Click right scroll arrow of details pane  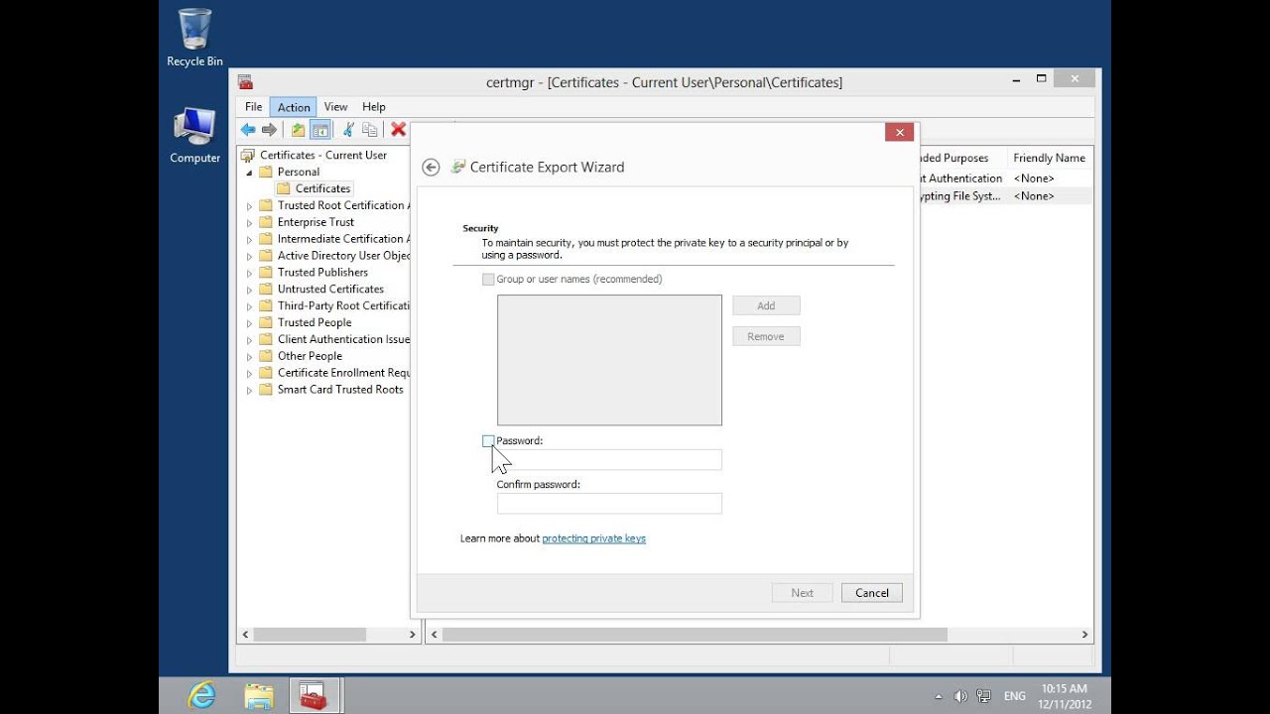click(x=1084, y=635)
